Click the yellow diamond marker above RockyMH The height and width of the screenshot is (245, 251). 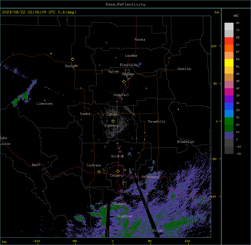click(x=73, y=59)
